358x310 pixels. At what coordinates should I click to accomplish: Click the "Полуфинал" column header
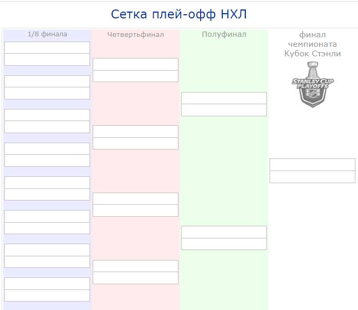(224, 35)
